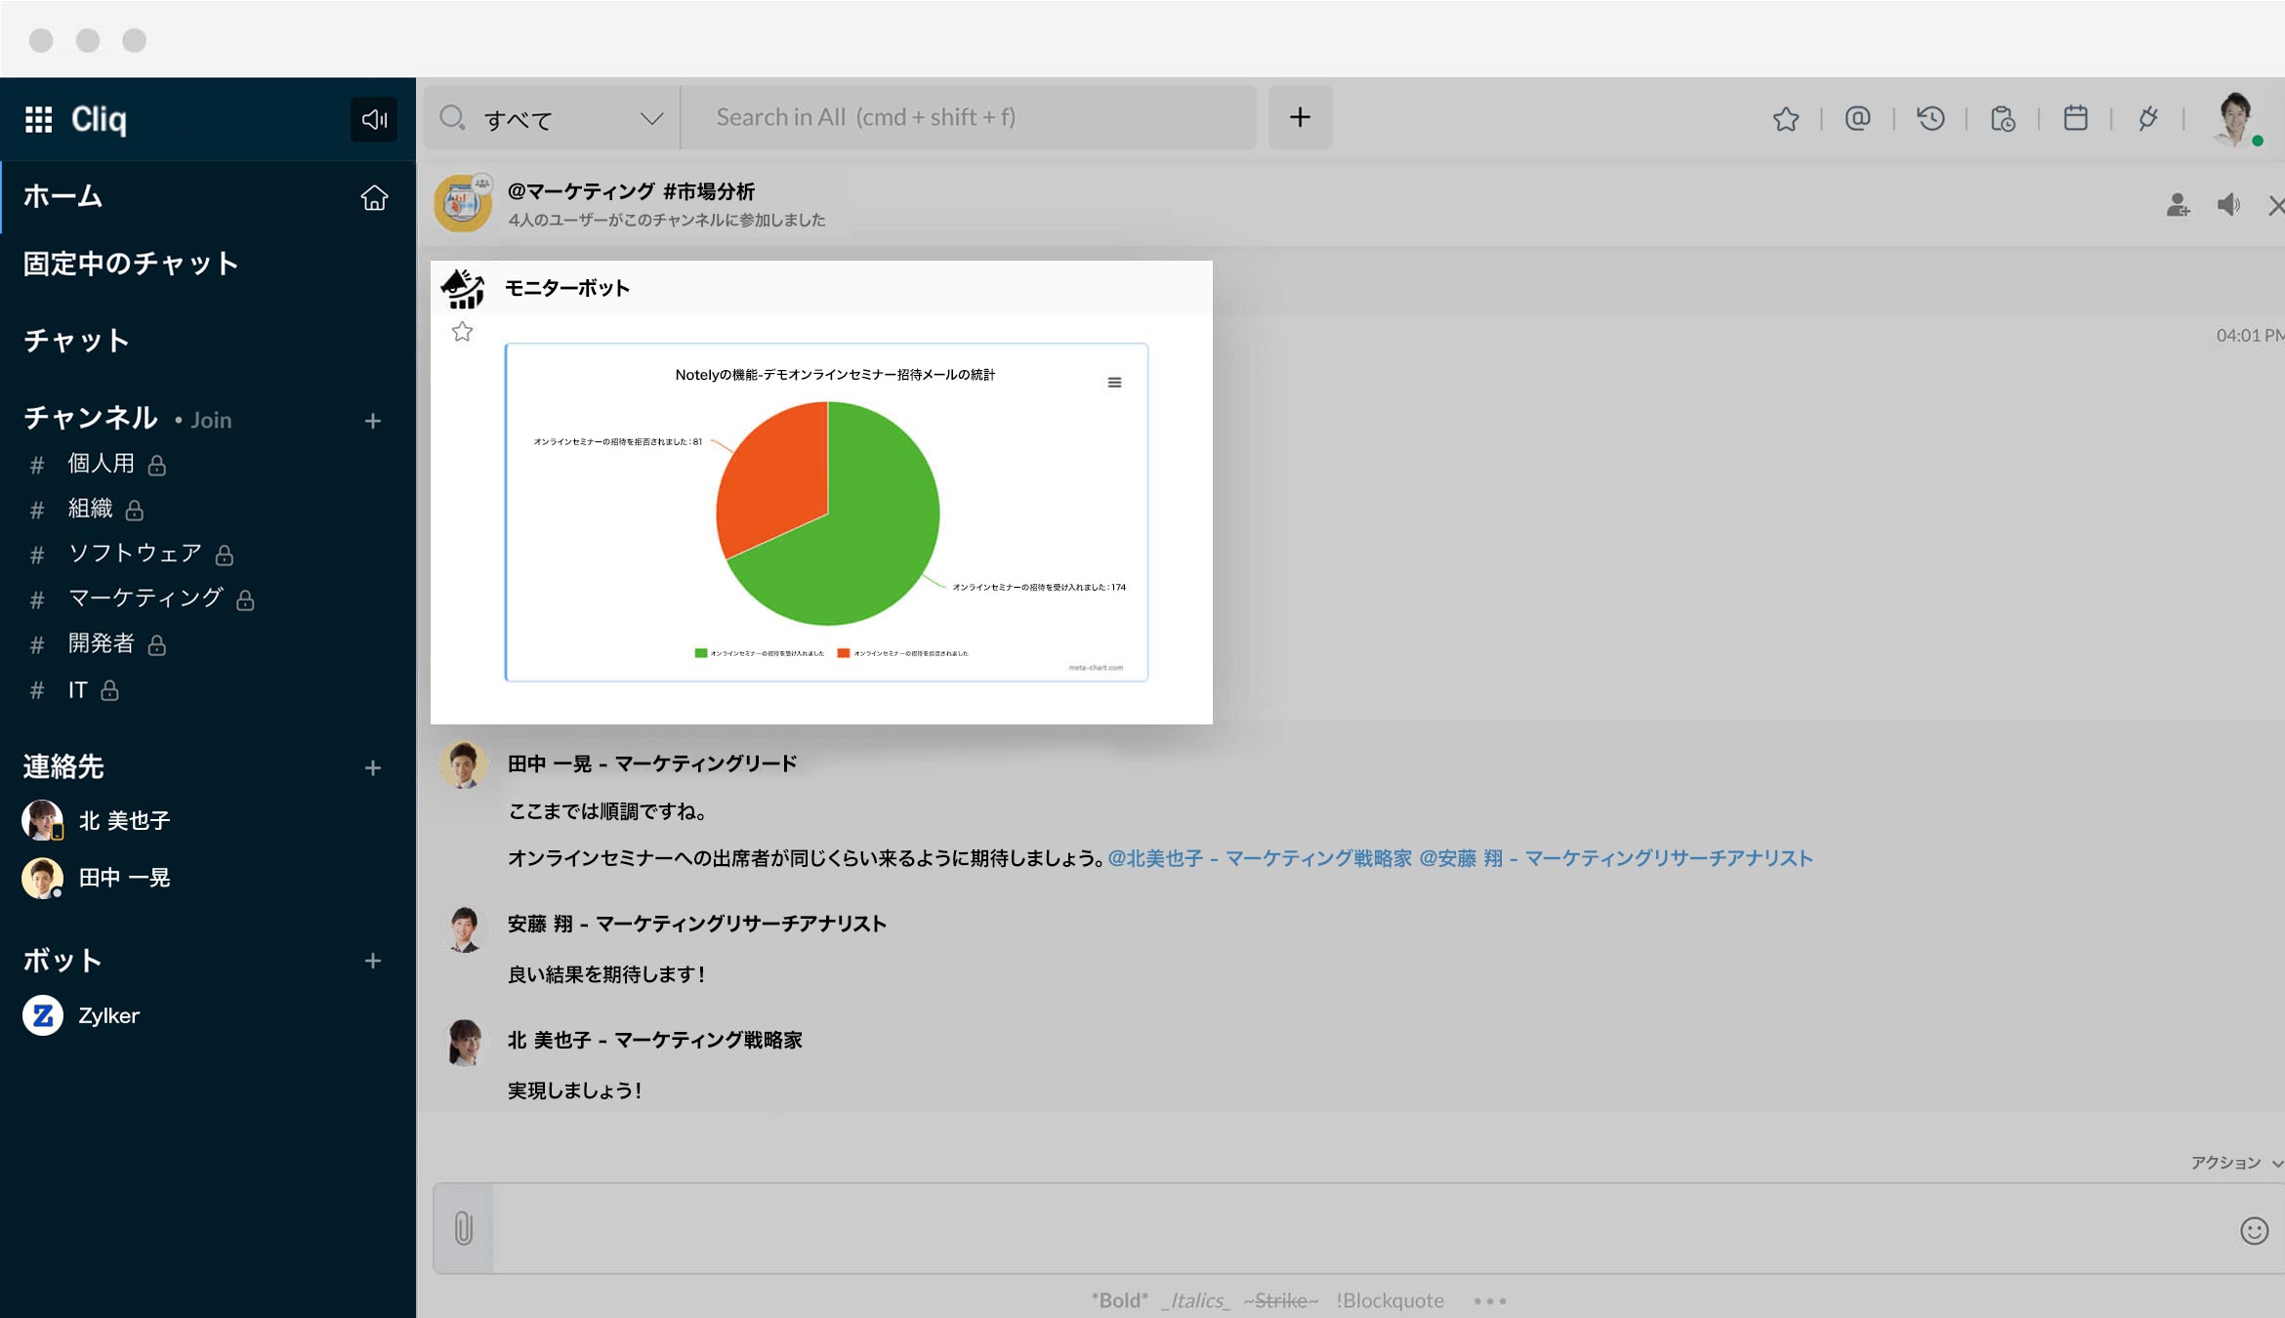2285x1318 pixels.
Task: Open the mentions @ icon
Action: (1857, 119)
